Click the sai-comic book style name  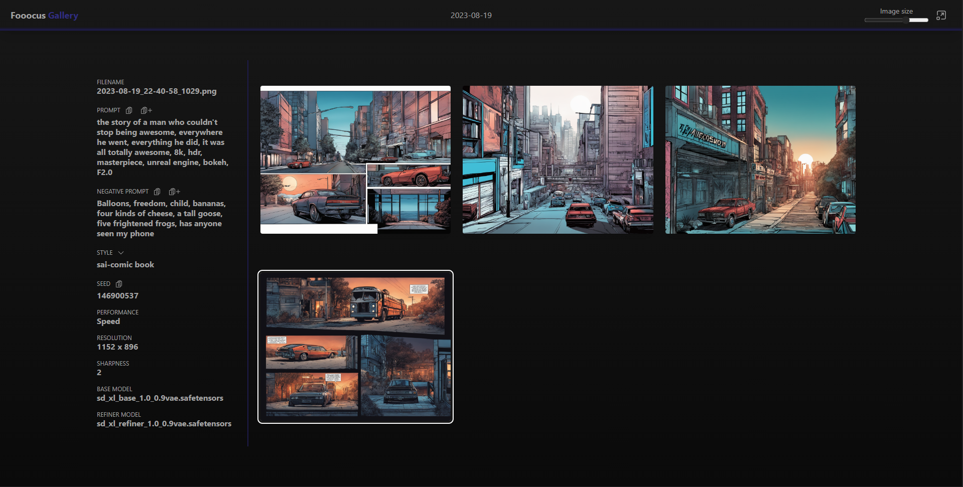(125, 264)
